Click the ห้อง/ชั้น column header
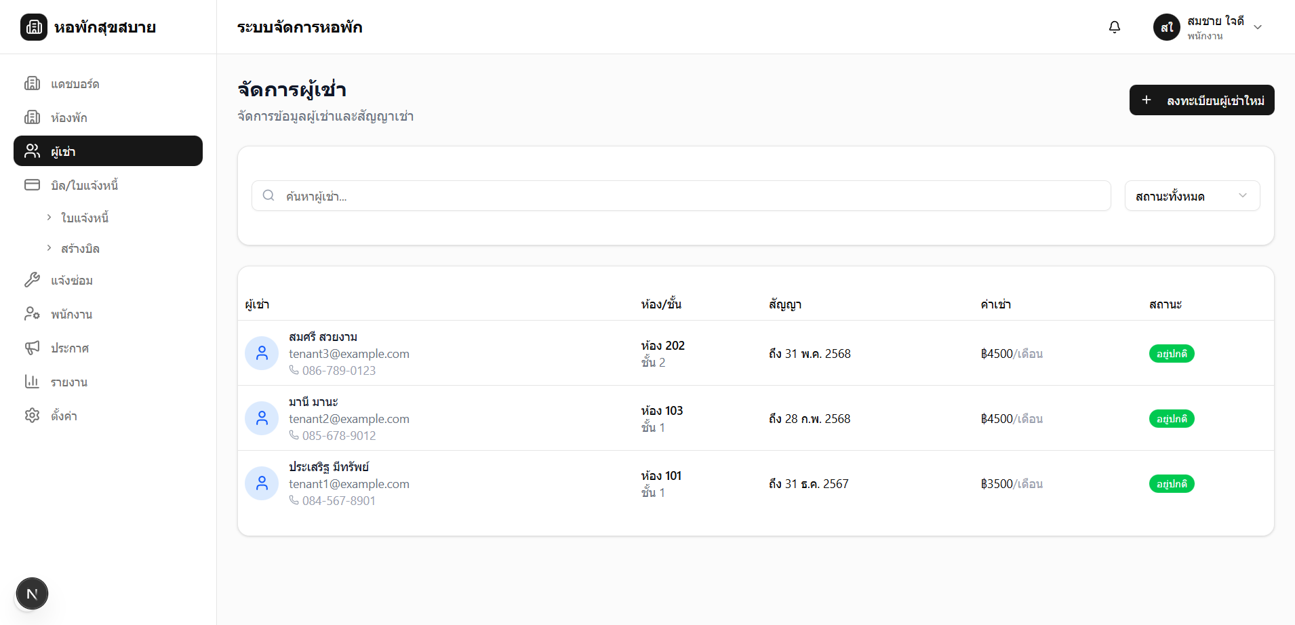The image size is (1295, 625). (x=661, y=304)
